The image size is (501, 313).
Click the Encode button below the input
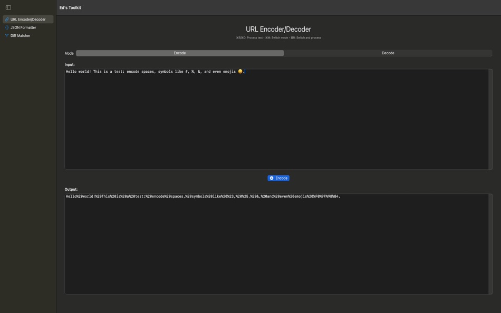coord(278,178)
